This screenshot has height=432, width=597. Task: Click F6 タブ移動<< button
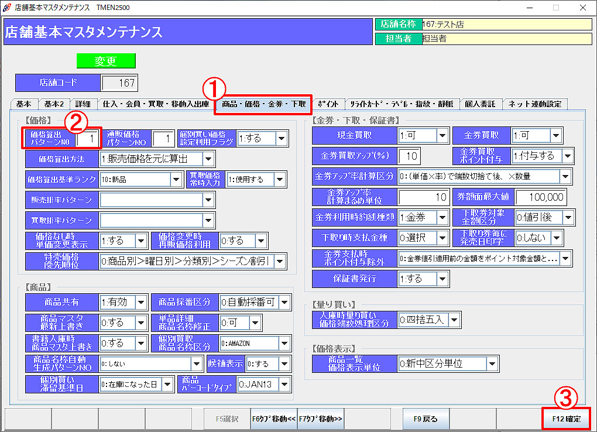coord(274,419)
